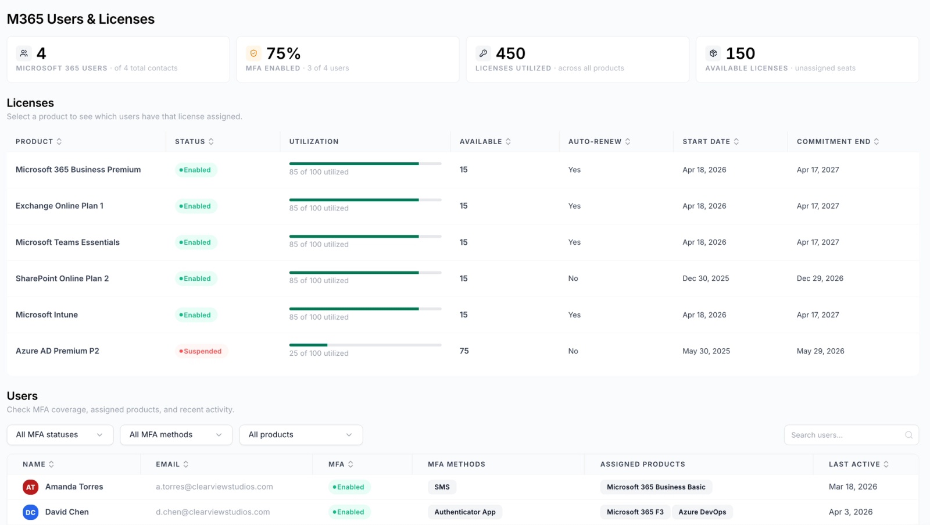Click email a.torres@clearviewstudios.com
Image resolution: width=930 pixels, height=525 pixels.
(214, 487)
